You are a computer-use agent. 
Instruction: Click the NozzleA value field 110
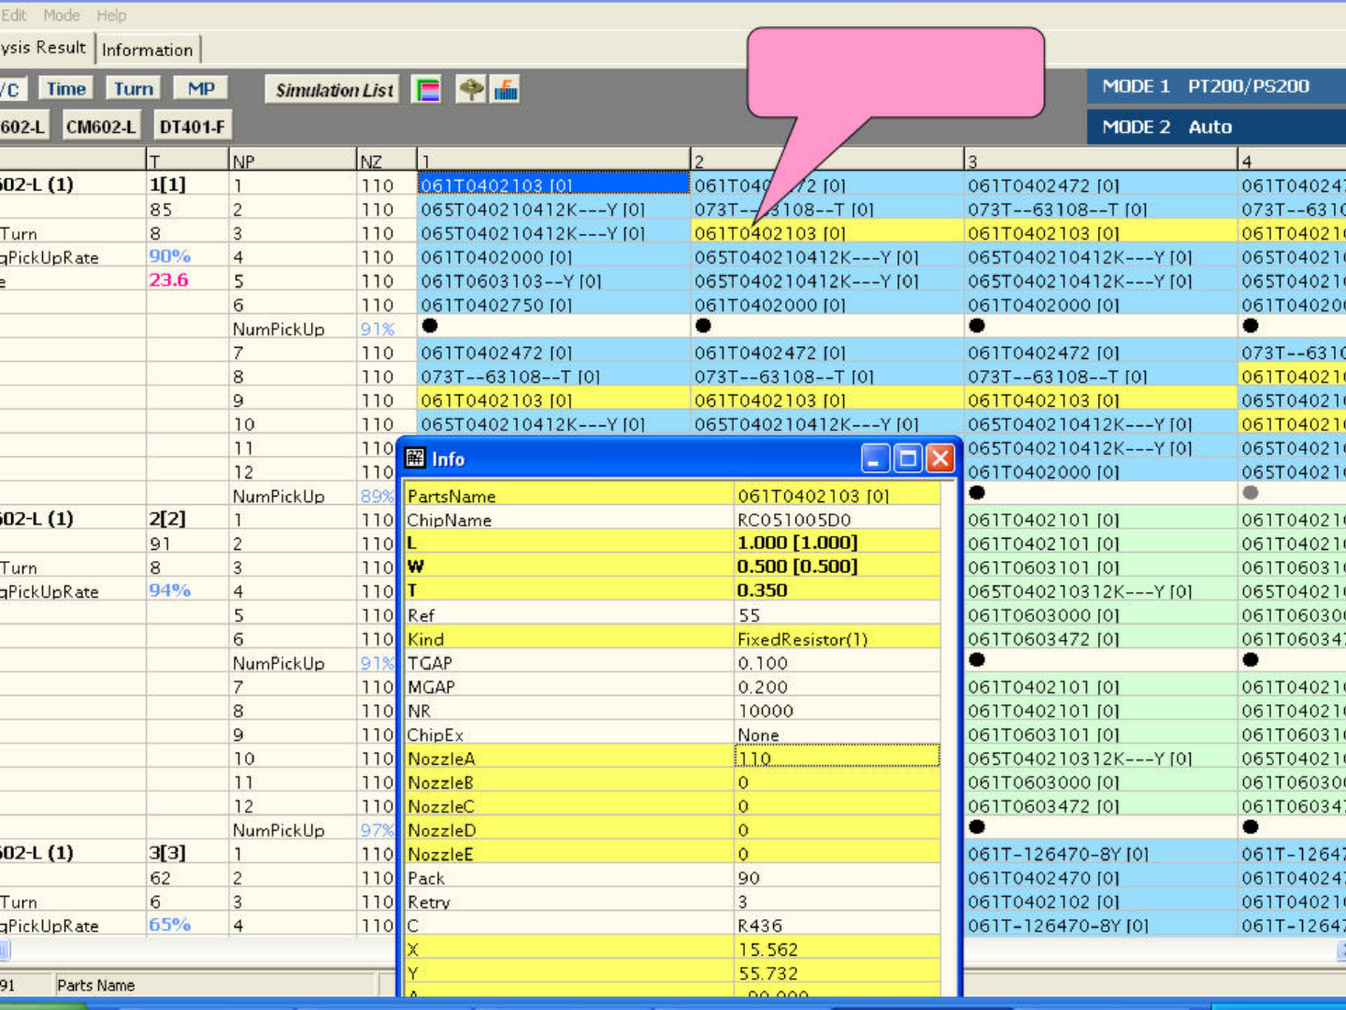(x=837, y=758)
